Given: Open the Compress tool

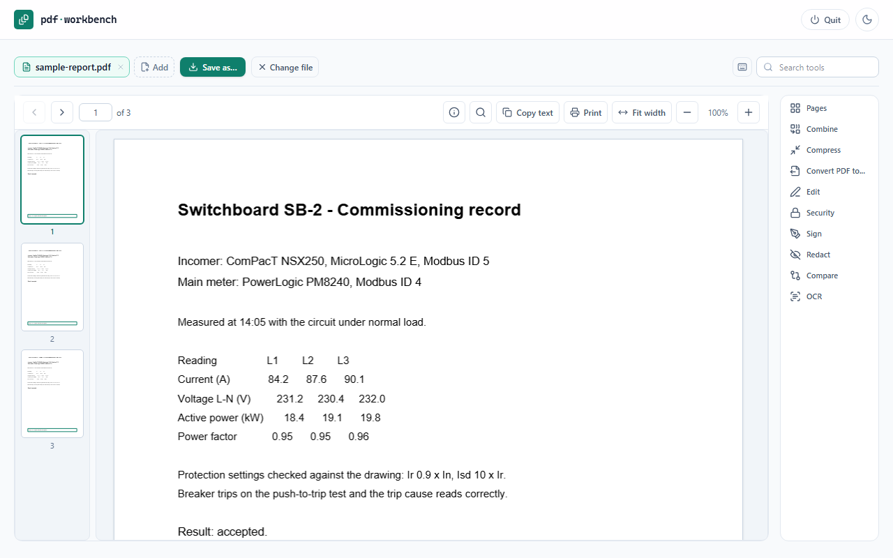Looking at the screenshot, I should [829, 150].
